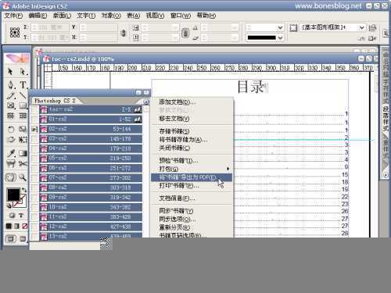This screenshot has width=391, height=293.
Task: Toggle style source box beside 03-cs2
Action: click(34, 139)
